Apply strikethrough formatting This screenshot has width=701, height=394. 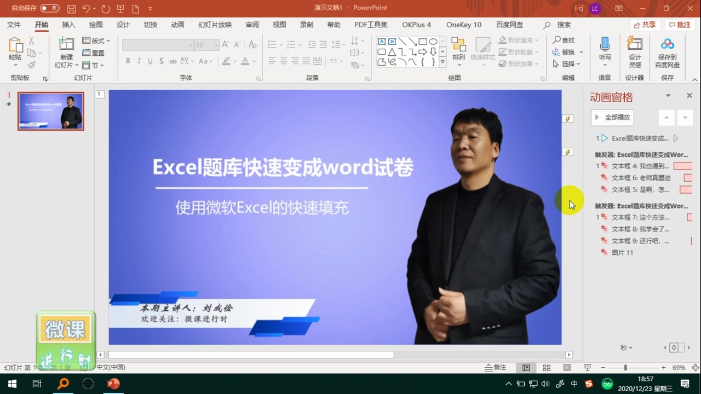173,61
